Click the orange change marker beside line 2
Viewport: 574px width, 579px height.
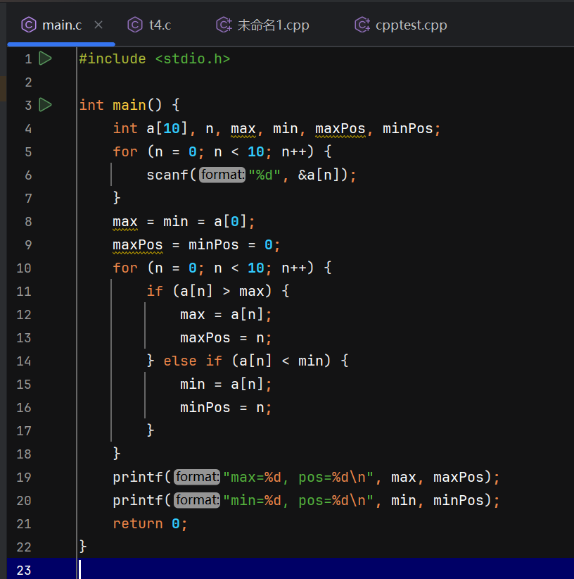[4, 82]
